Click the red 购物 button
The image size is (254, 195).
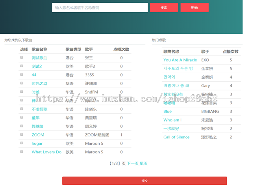(x=195, y=7)
